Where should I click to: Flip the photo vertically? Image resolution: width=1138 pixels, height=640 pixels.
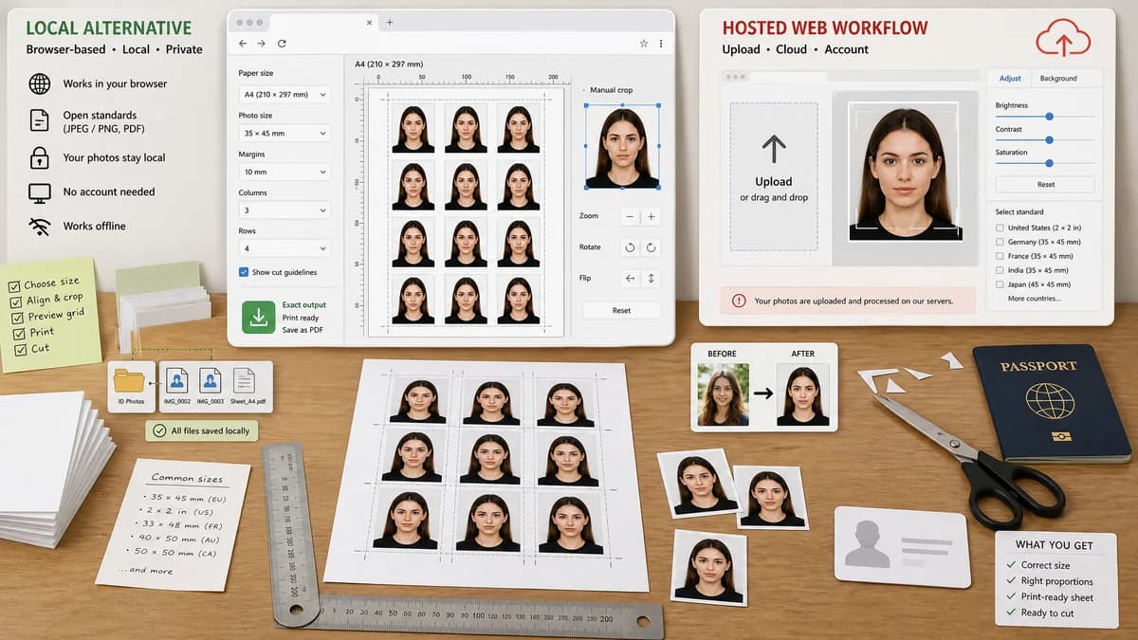(x=652, y=279)
